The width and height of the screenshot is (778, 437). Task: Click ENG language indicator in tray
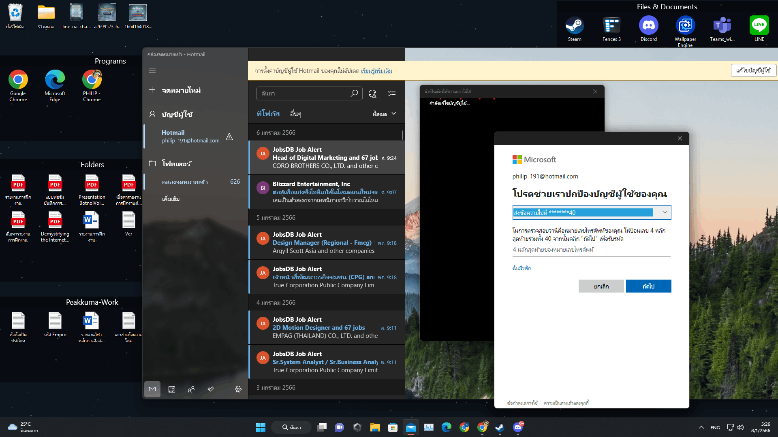click(x=715, y=428)
